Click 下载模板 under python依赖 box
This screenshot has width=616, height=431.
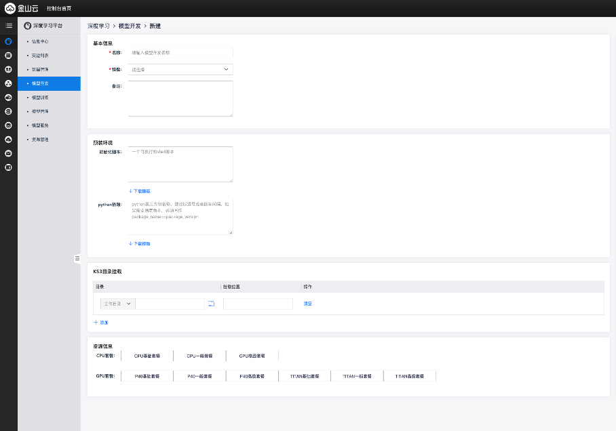pos(140,244)
